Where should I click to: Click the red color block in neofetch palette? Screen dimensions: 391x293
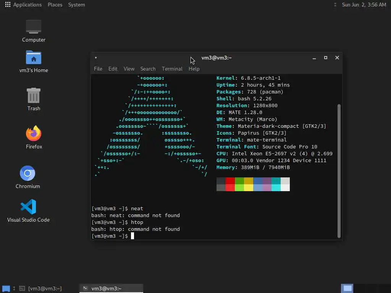[230, 184]
